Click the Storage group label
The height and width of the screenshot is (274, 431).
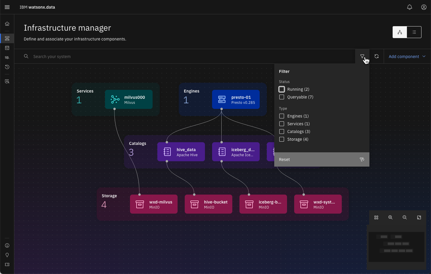109,196
